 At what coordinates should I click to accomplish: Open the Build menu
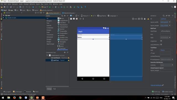pyautogui.click(x=38, y=4)
